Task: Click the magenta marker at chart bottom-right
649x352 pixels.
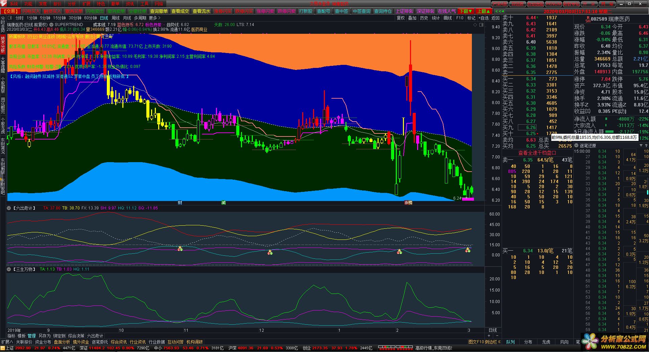Action: (468, 199)
